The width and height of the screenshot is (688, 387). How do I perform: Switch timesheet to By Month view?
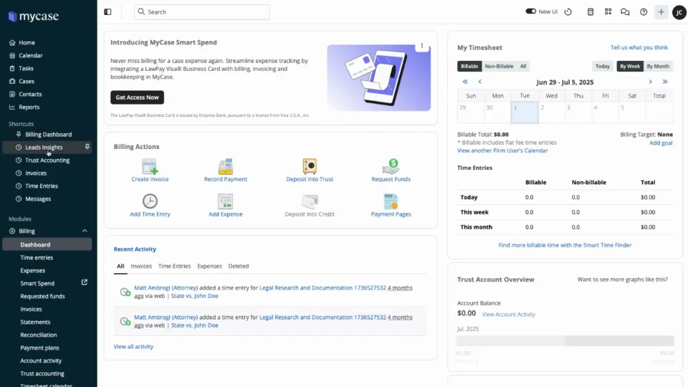[x=658, y=66]
